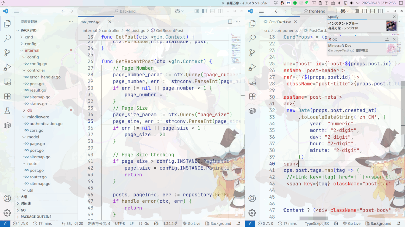
Task: Open Search view in backend window activity bar
Action: click(7, 38)
